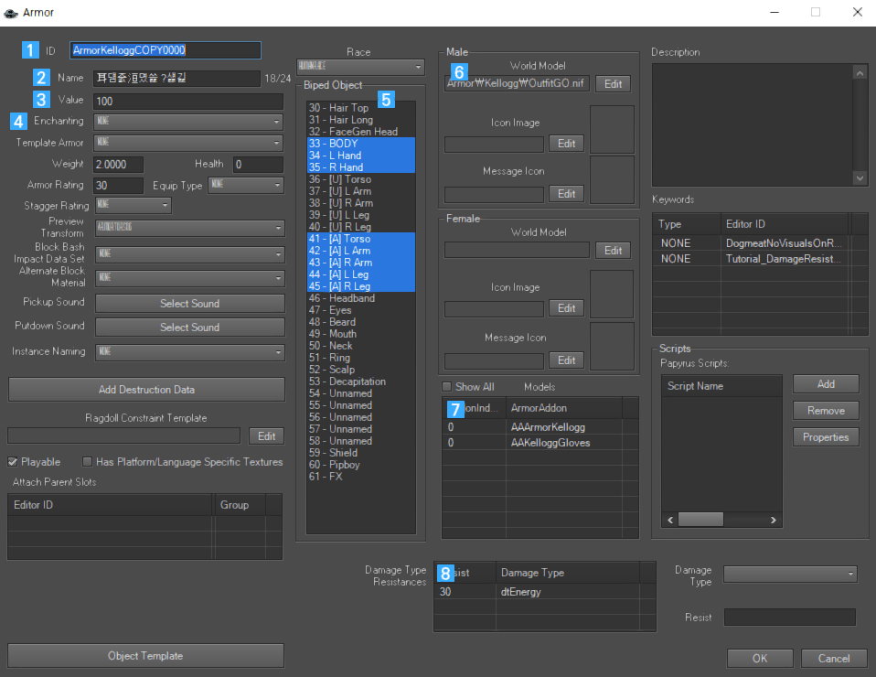Click Edit for Male World Model
This screenshot has width=876, height=677.
pos(613,84)
